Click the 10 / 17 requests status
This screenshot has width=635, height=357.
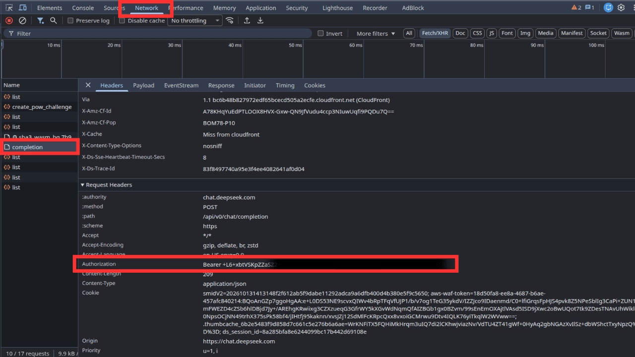point(27,354)
